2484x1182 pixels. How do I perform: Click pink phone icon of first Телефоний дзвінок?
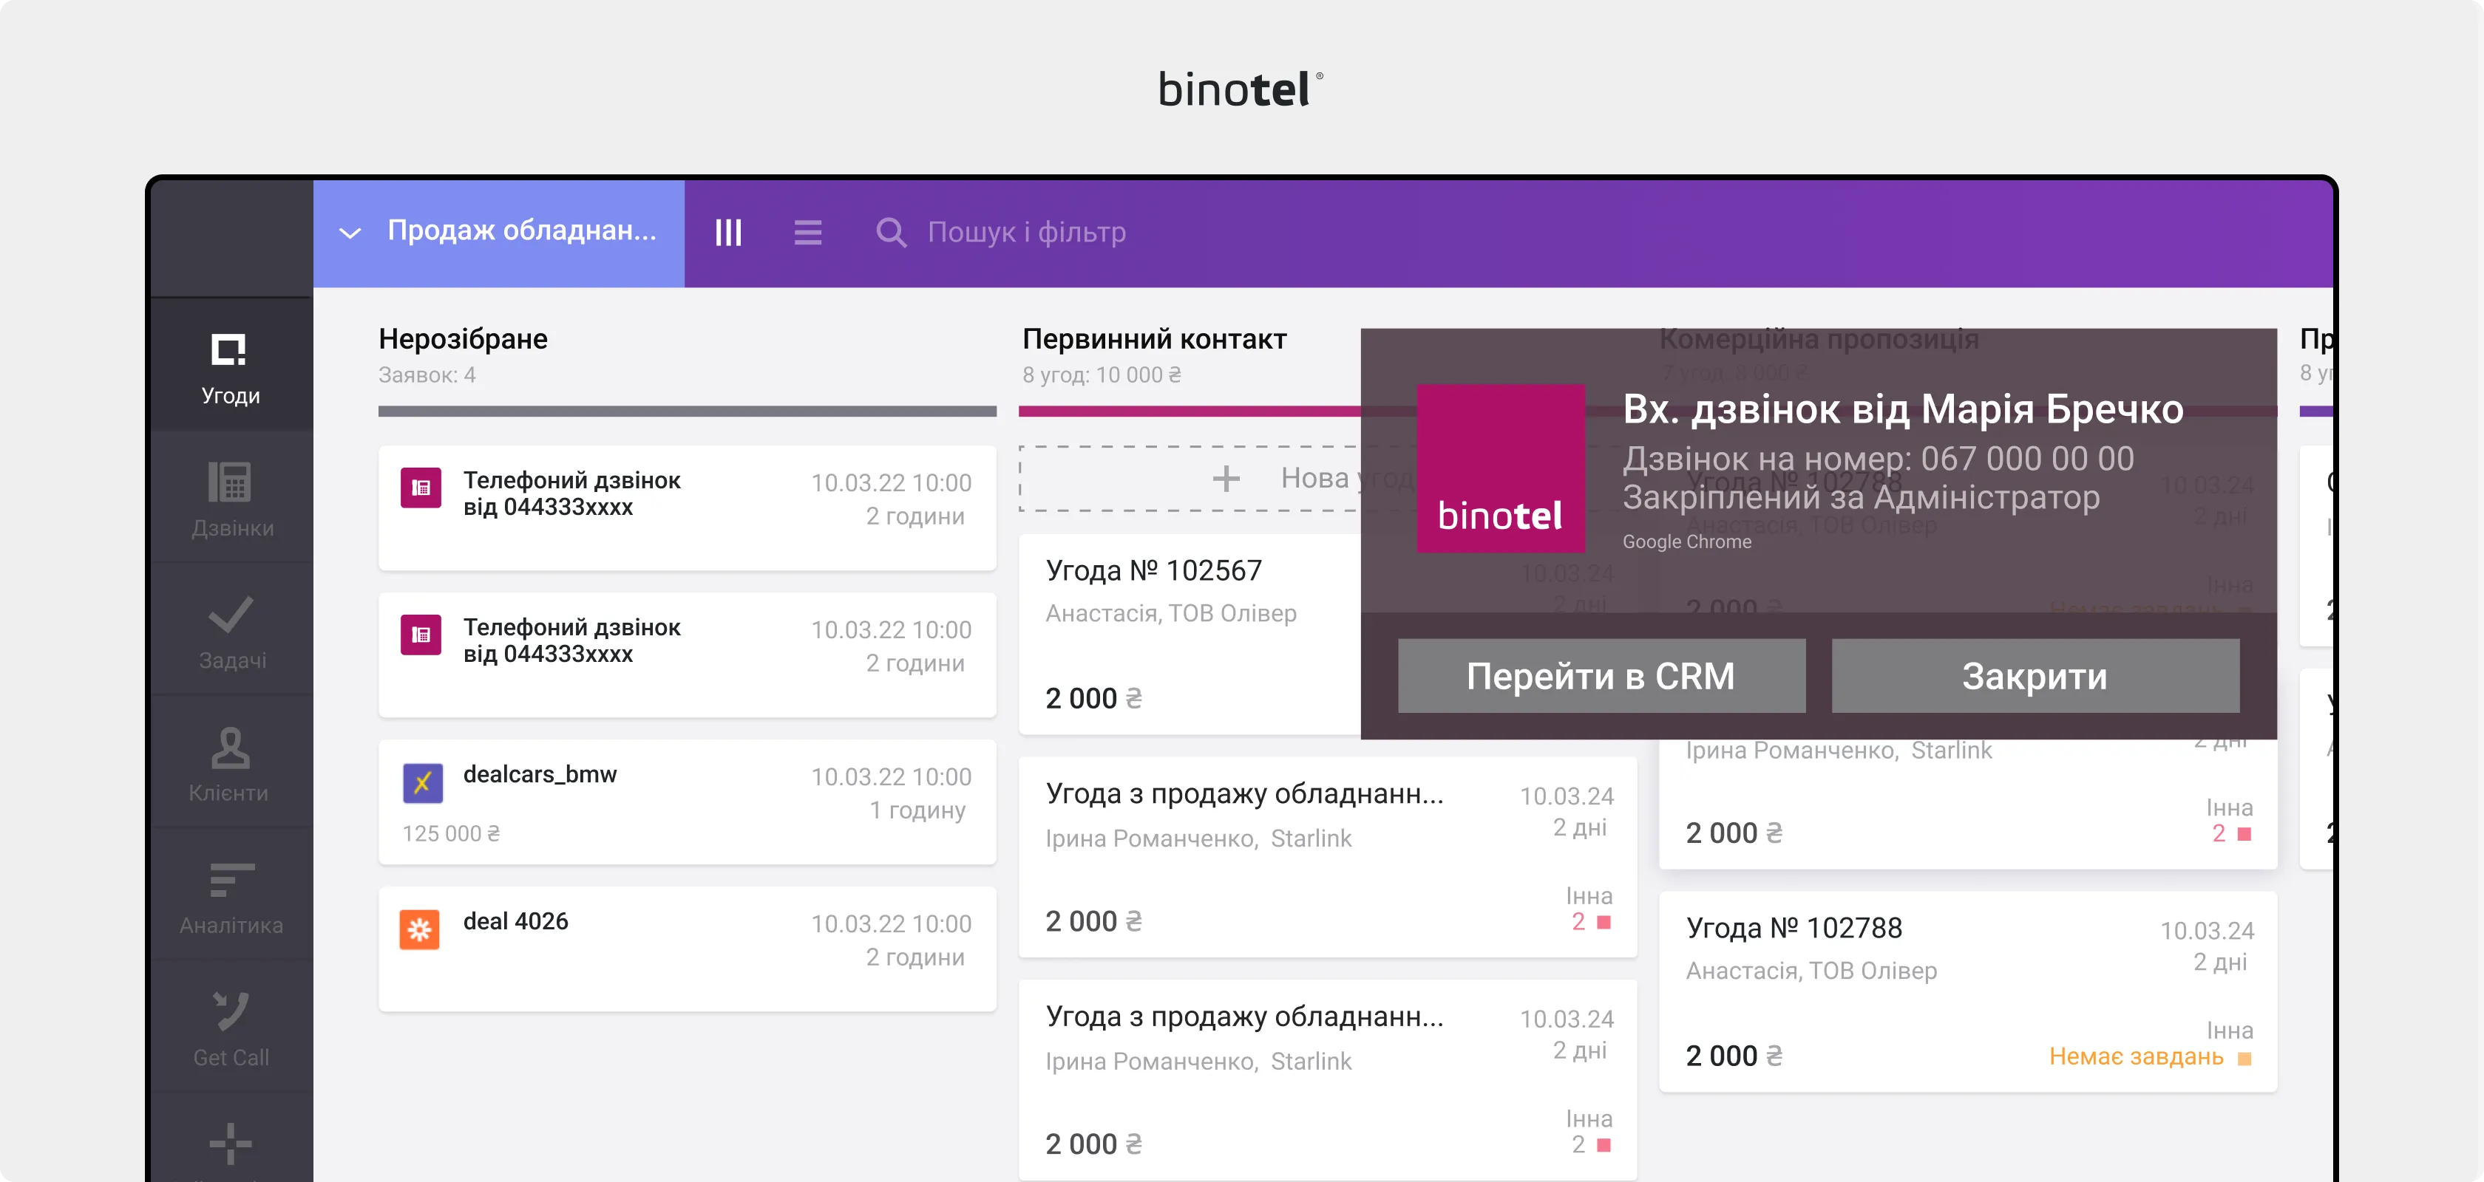point(421,488)
